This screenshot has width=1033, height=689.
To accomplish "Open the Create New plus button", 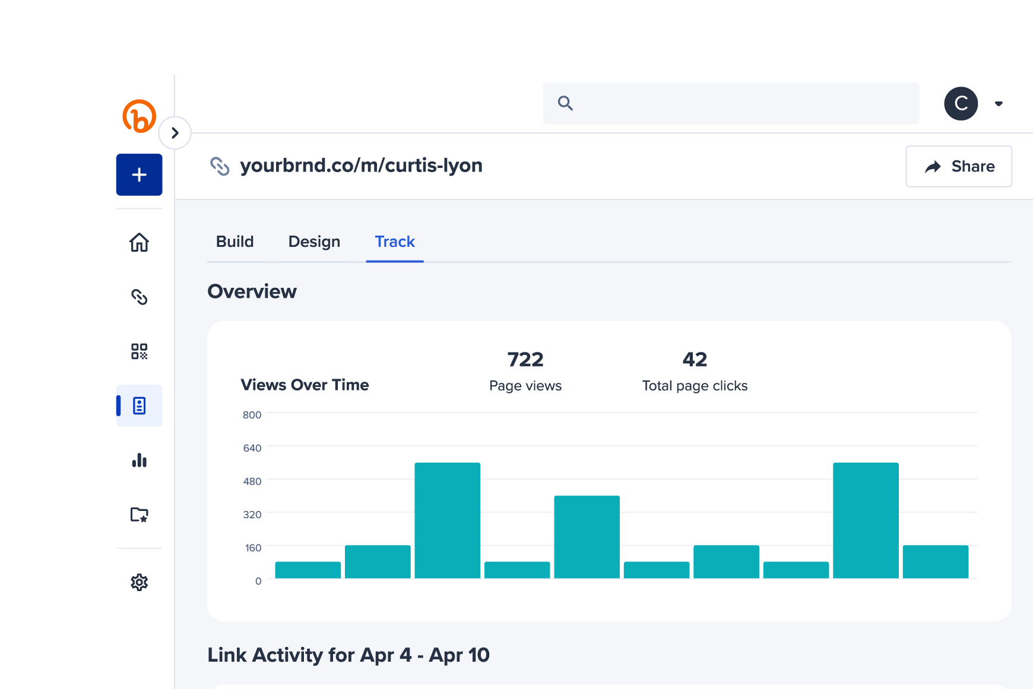I will point(139,174).
